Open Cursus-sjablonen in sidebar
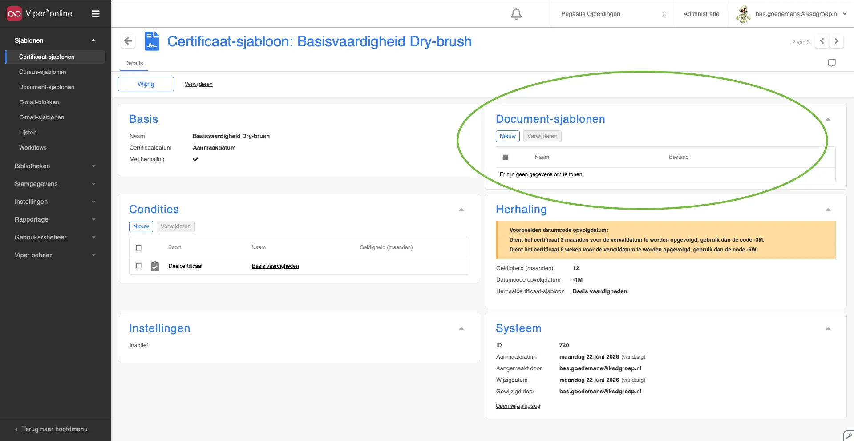The image size is (854, 441). click(42, 72)
